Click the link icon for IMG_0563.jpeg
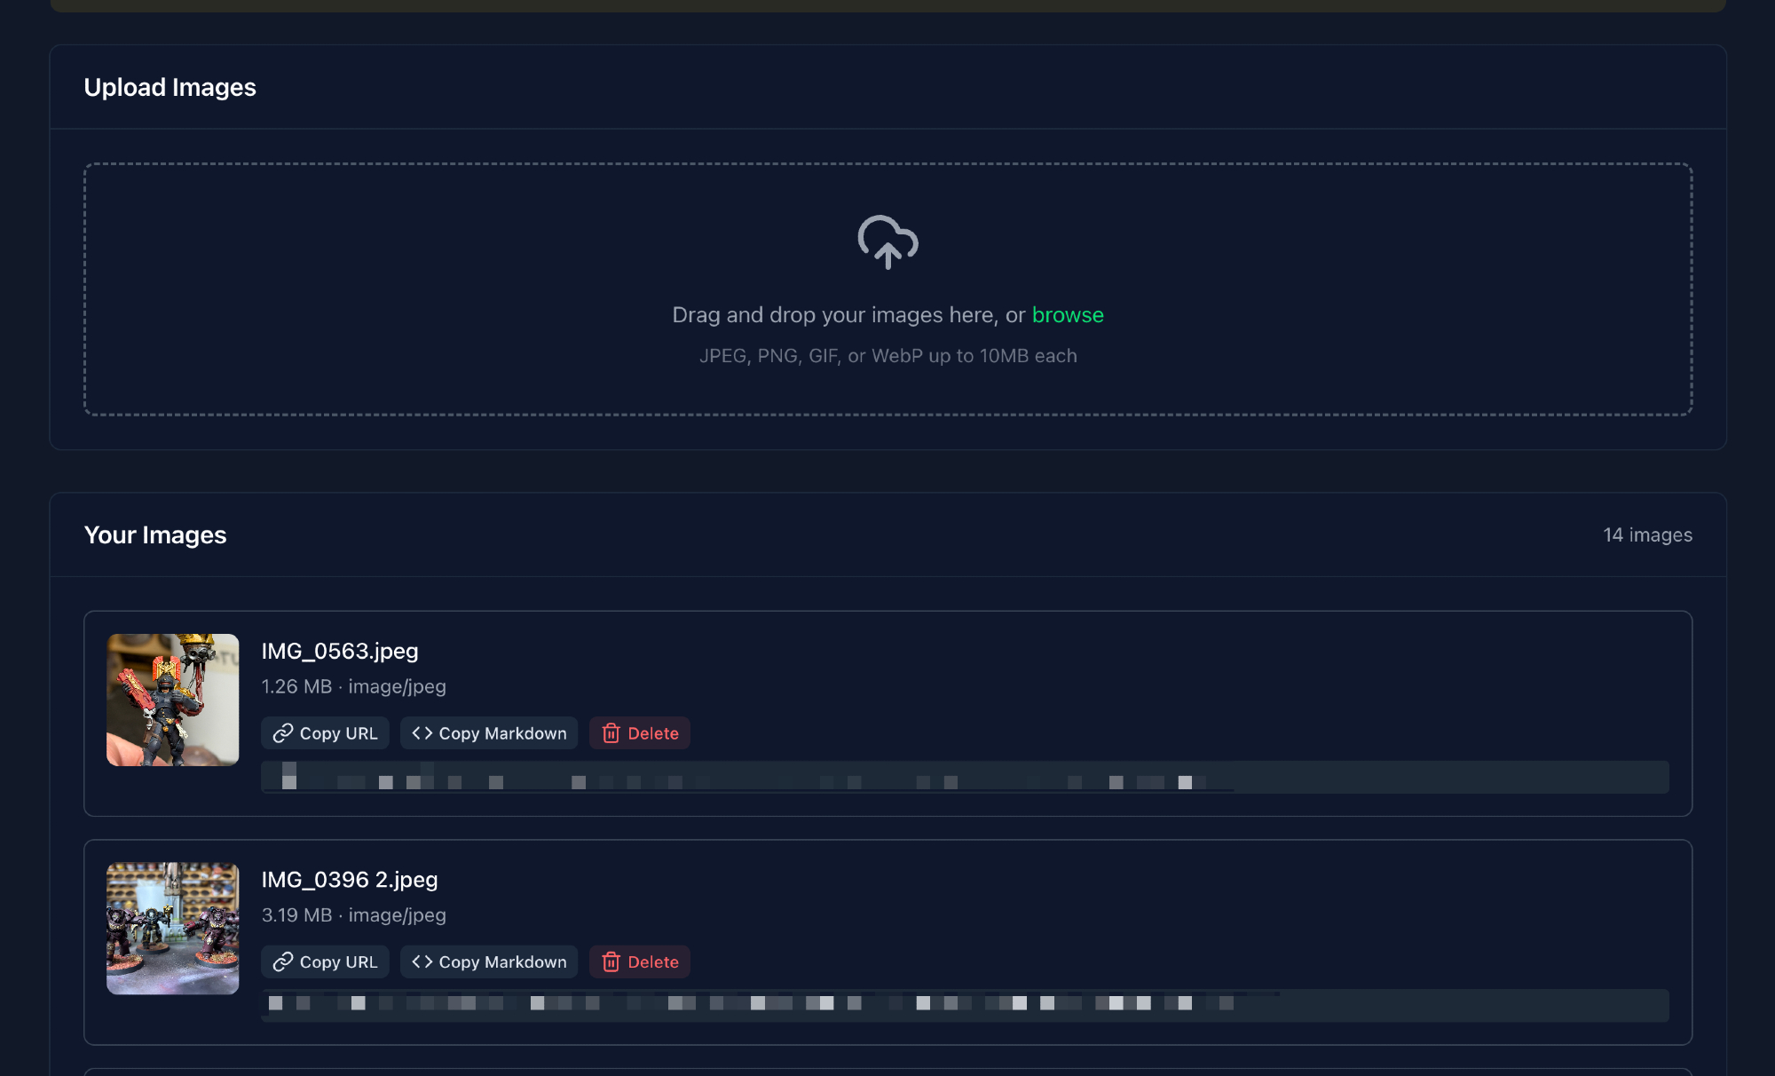The height and width of the screenshot is (1076, 1775). click(282, 733)
